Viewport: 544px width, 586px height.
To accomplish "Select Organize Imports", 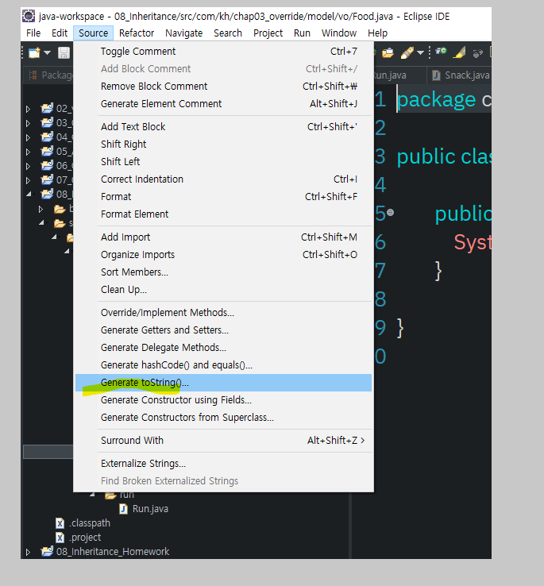I will [223, 255].
